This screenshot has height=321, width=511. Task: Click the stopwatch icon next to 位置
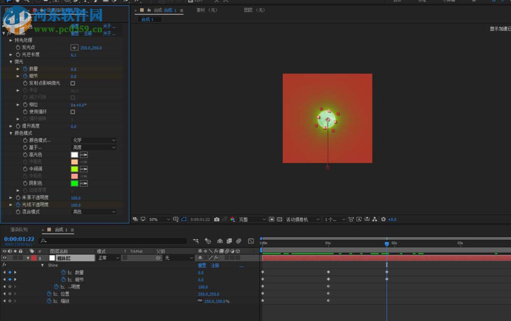(x=49, y=293)
